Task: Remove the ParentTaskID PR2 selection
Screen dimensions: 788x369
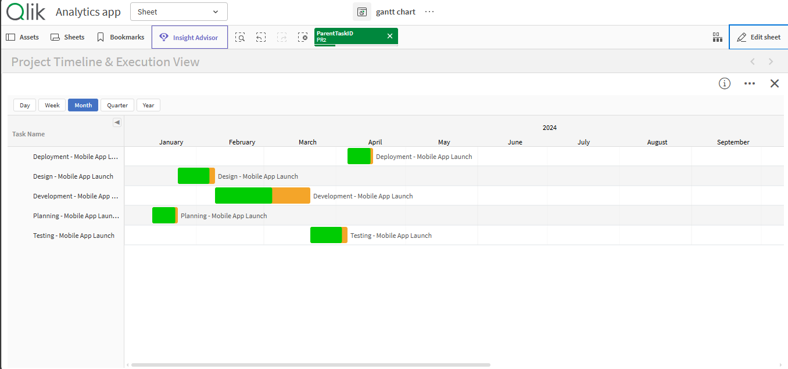Action: [390, 37]
